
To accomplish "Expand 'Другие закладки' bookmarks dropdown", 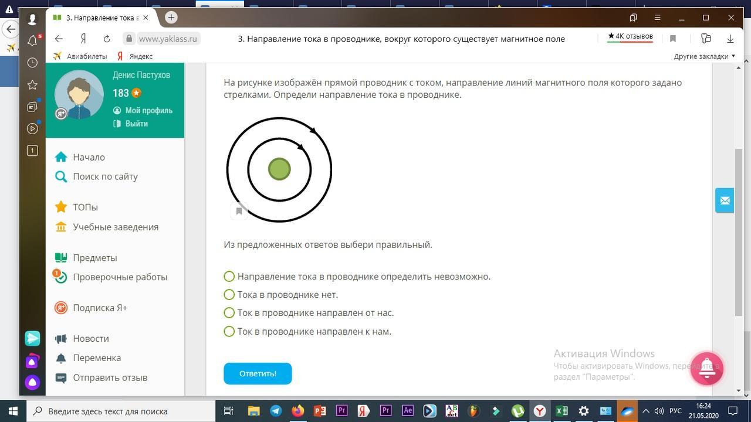I will [x=705, y=56].
